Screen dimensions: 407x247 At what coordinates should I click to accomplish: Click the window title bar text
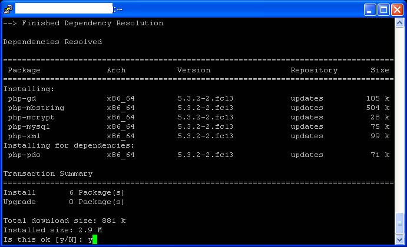(69, 9)
